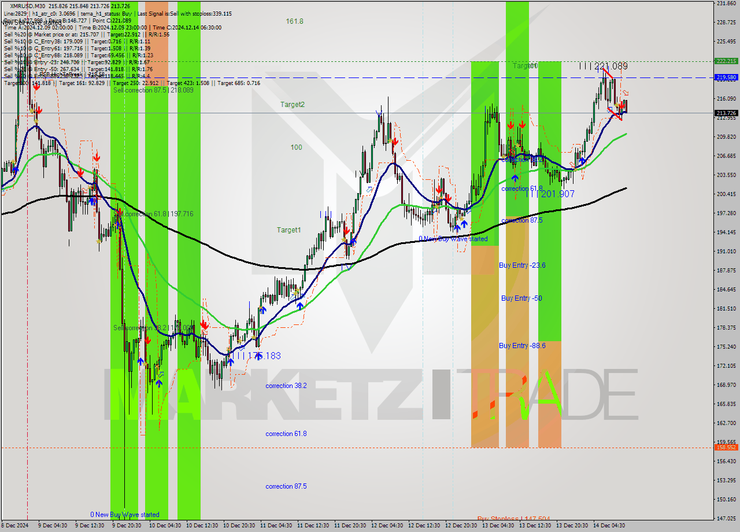Click 200.445 on the price axis
This screenshot has height=532, width=740.
(x=726, y=194)
